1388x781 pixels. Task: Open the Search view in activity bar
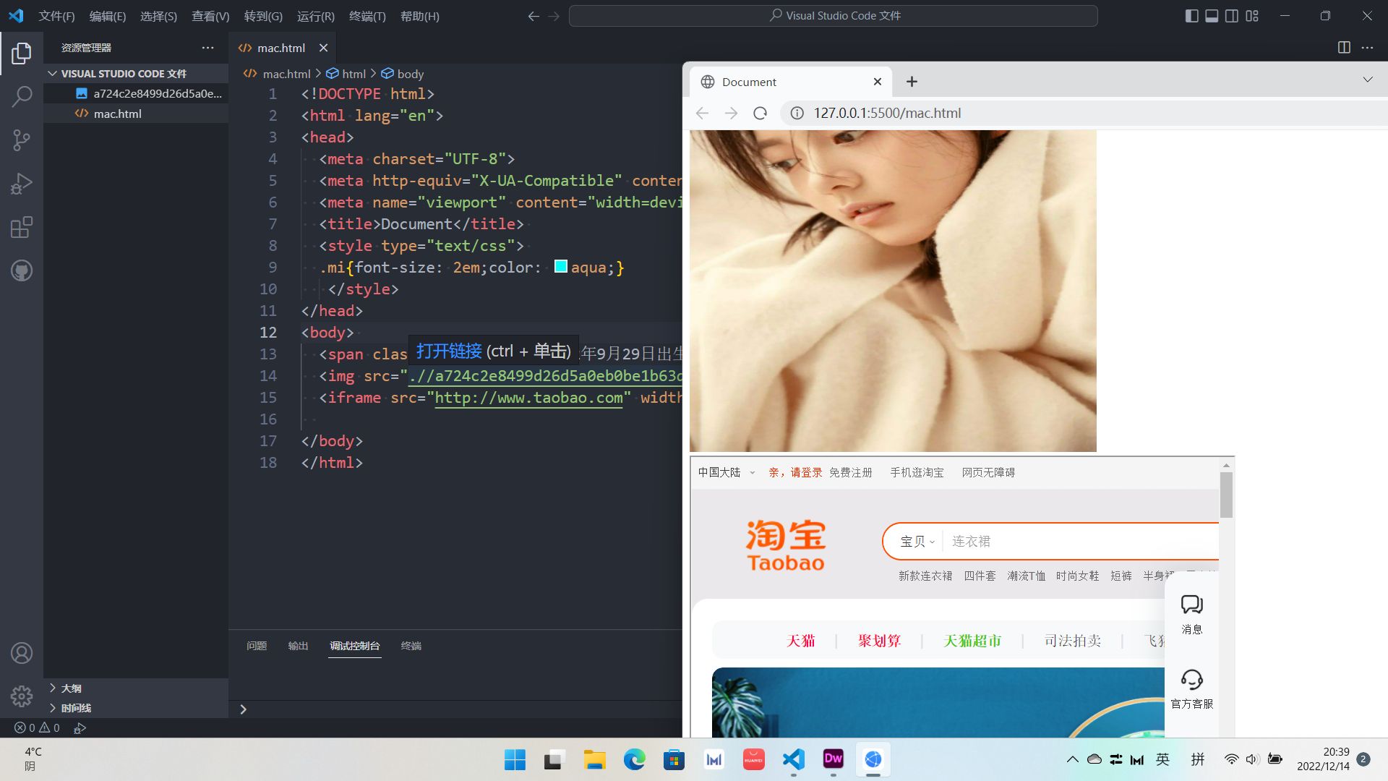22,96
